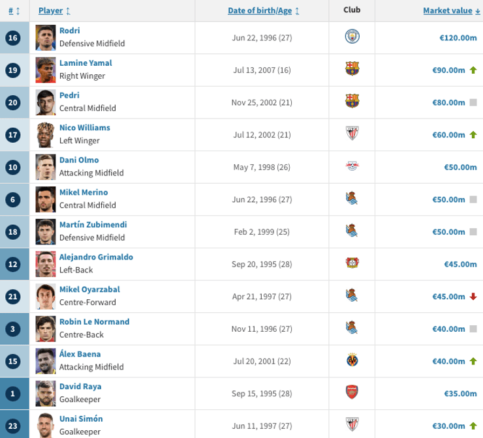Click Manchester City club crest beside Rodri

pos(352,37)
